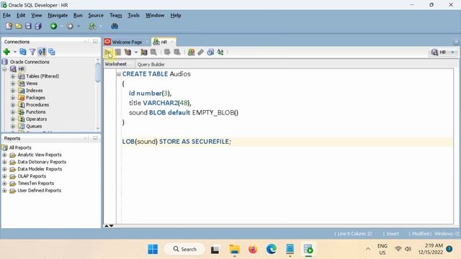Expand the Views tree node
Image resolution: width=461 pixels, height=259 pixels.
pos(13,83)
